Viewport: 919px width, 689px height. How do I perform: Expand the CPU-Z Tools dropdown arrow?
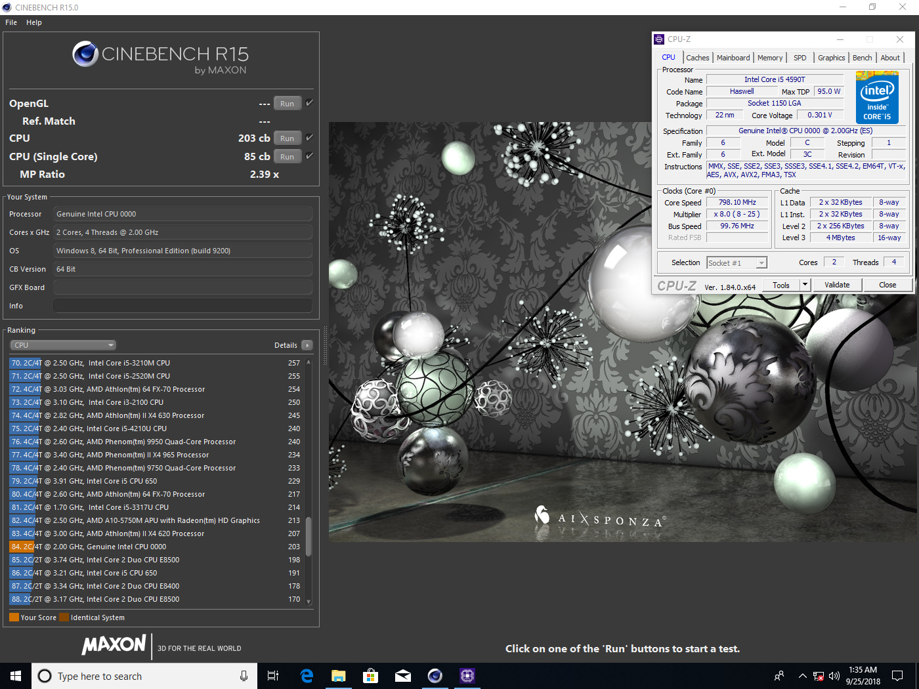[x=805, y=285]
